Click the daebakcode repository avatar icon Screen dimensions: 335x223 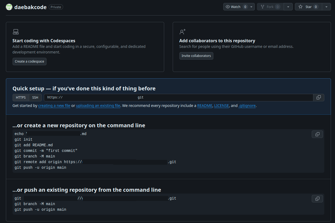pyautogui.click(x=9, y=7)
